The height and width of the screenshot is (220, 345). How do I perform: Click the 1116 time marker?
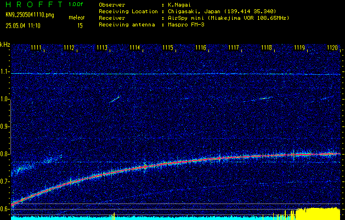point(201,47)
